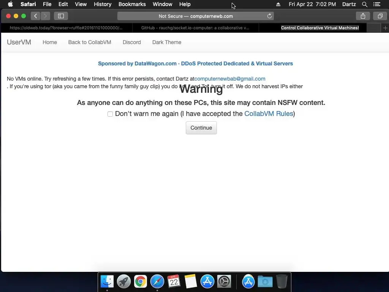389x292 pixels.
Task: Switch to the GitHub socket.io-computer tab
Action: tap(195, 28)
